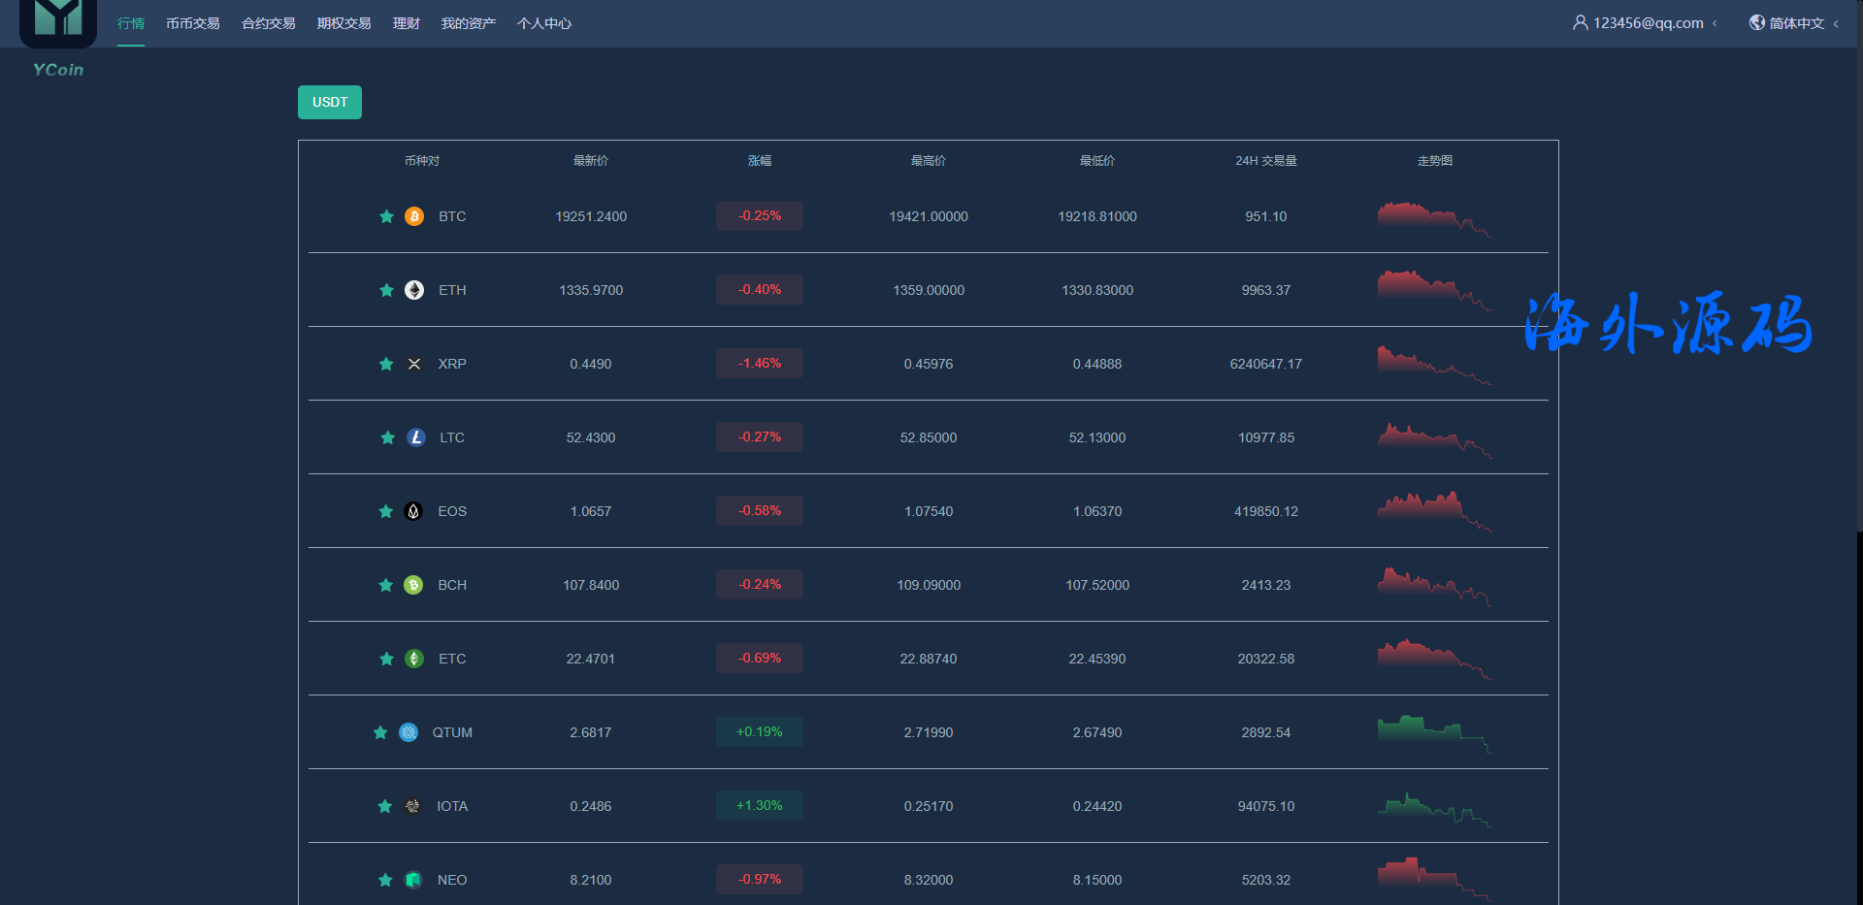Image resolution: width=1863 pixels, height=905 pixels.
Task: Click the ETC -0.69% change badge
Action: [760, 659]
